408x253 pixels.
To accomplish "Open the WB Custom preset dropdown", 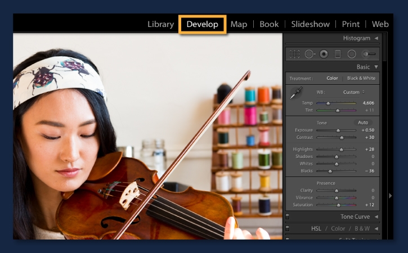I will point(353,92).
